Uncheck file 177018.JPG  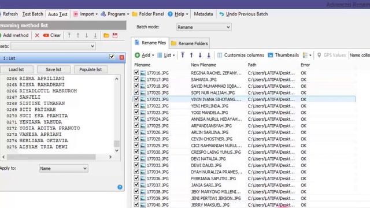(x=136, y=86)
